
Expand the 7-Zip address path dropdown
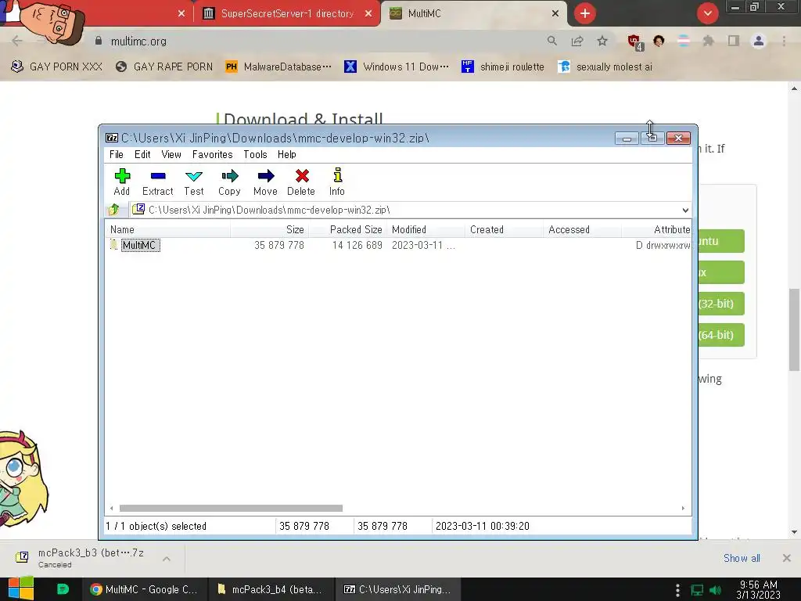click(685, 210)
